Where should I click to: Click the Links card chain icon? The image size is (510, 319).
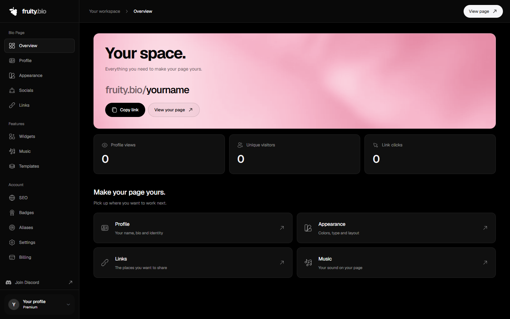[x=105, y=263]
